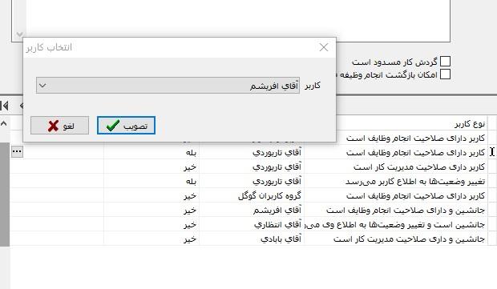Cancel with the لغو button
This screenshot has width=497, height=289.
pyautogui.click(x=59, y=126)
